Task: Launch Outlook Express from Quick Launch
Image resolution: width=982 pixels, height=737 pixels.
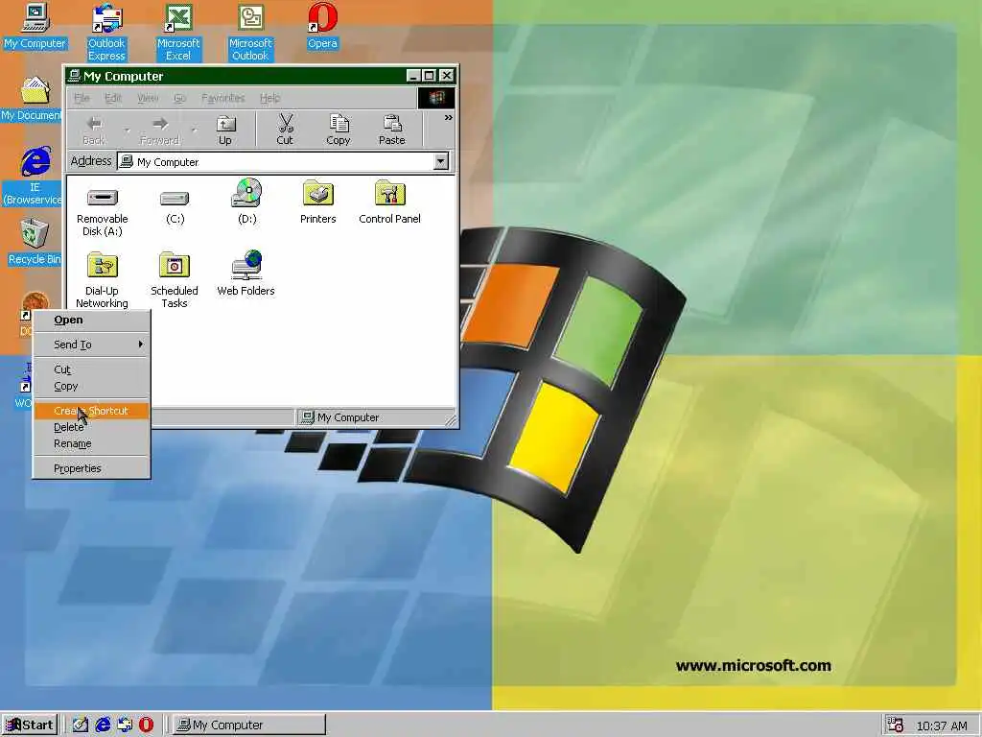Action: tap(125, 725)
